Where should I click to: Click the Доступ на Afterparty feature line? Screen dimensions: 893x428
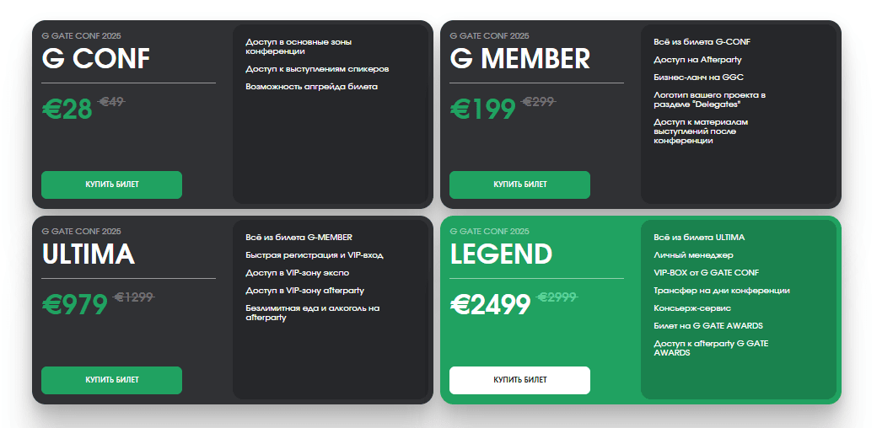697,60
